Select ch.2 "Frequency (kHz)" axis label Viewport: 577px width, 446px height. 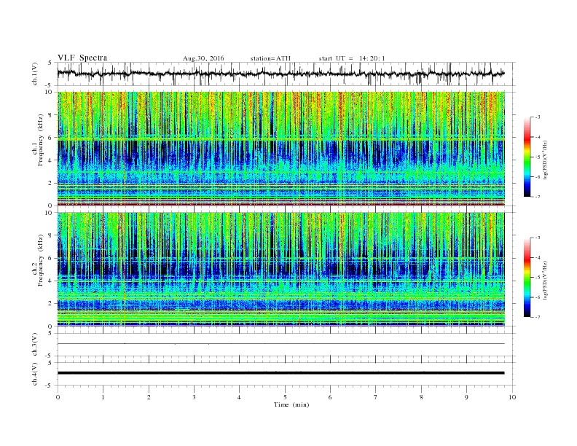click(x=41, y=260)
